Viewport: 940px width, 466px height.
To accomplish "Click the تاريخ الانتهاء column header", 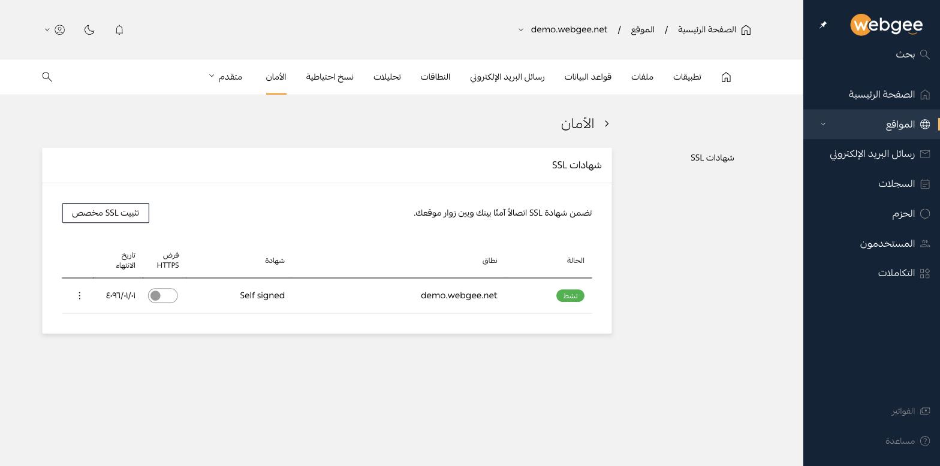I will click(x=126, y=261).
